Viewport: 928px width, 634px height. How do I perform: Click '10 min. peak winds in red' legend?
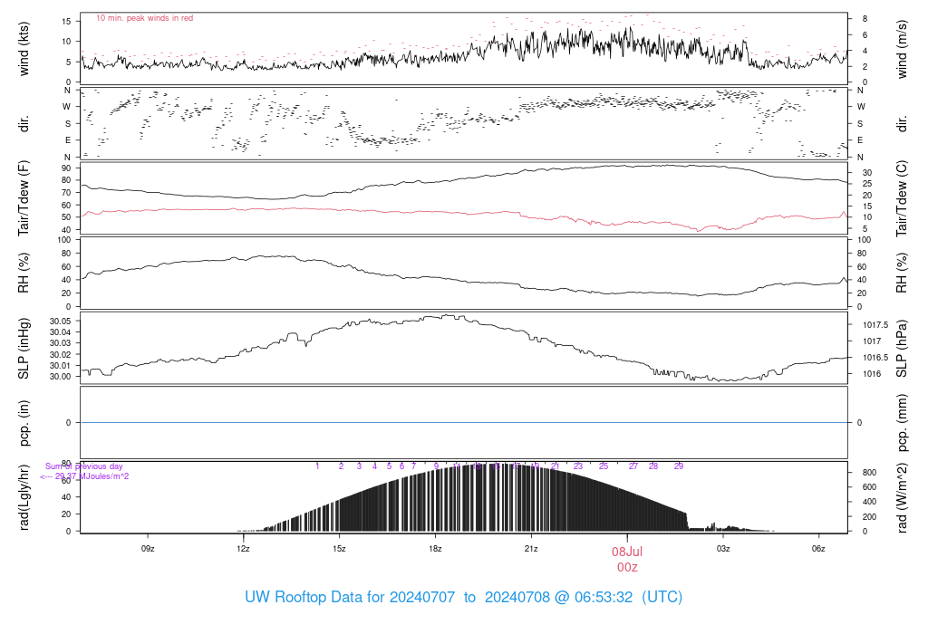coord(144,18)
